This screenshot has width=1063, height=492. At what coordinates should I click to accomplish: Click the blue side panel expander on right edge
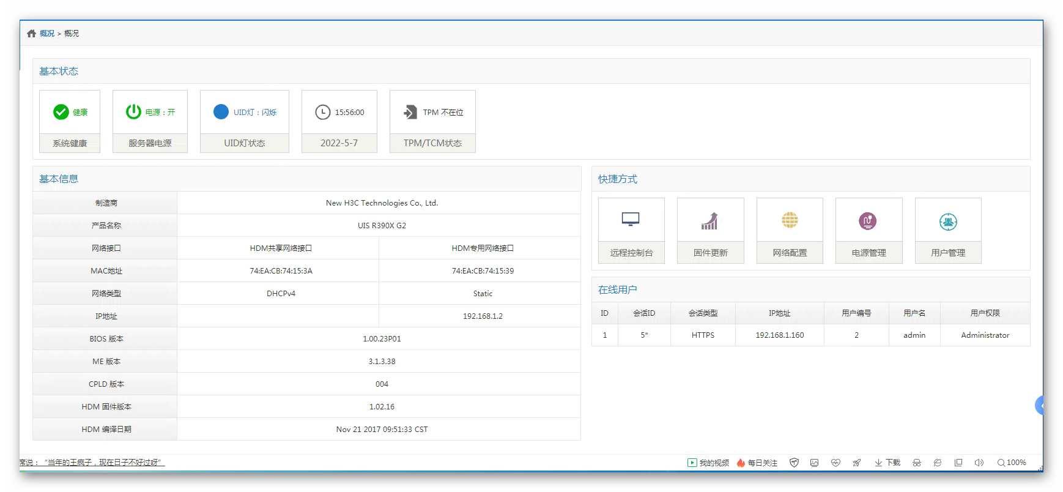coord(1039,405)
